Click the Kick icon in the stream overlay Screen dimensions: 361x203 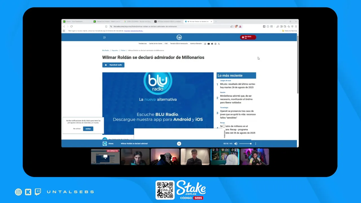28,192
